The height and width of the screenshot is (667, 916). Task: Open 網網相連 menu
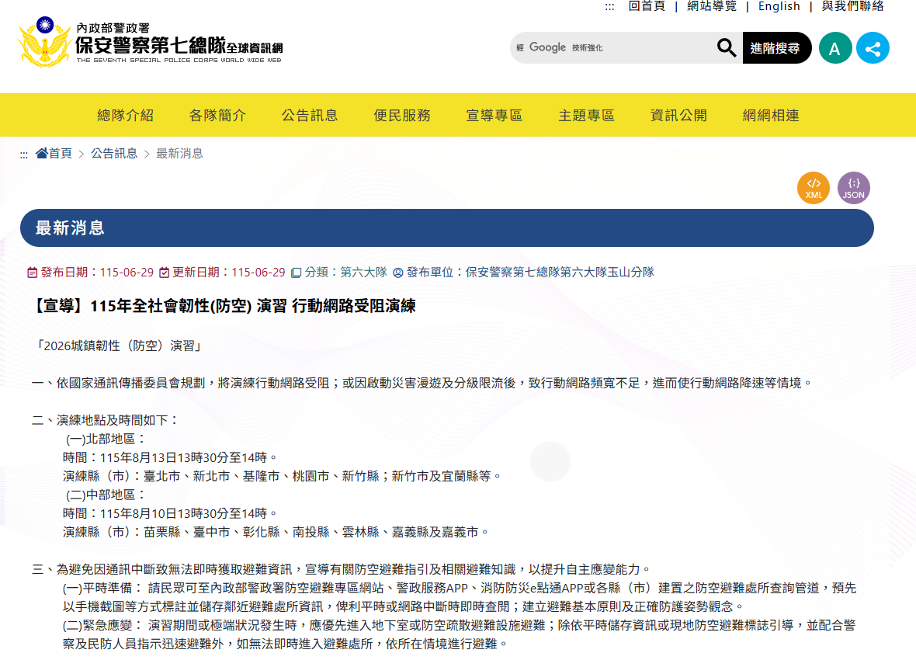point(771,115)
